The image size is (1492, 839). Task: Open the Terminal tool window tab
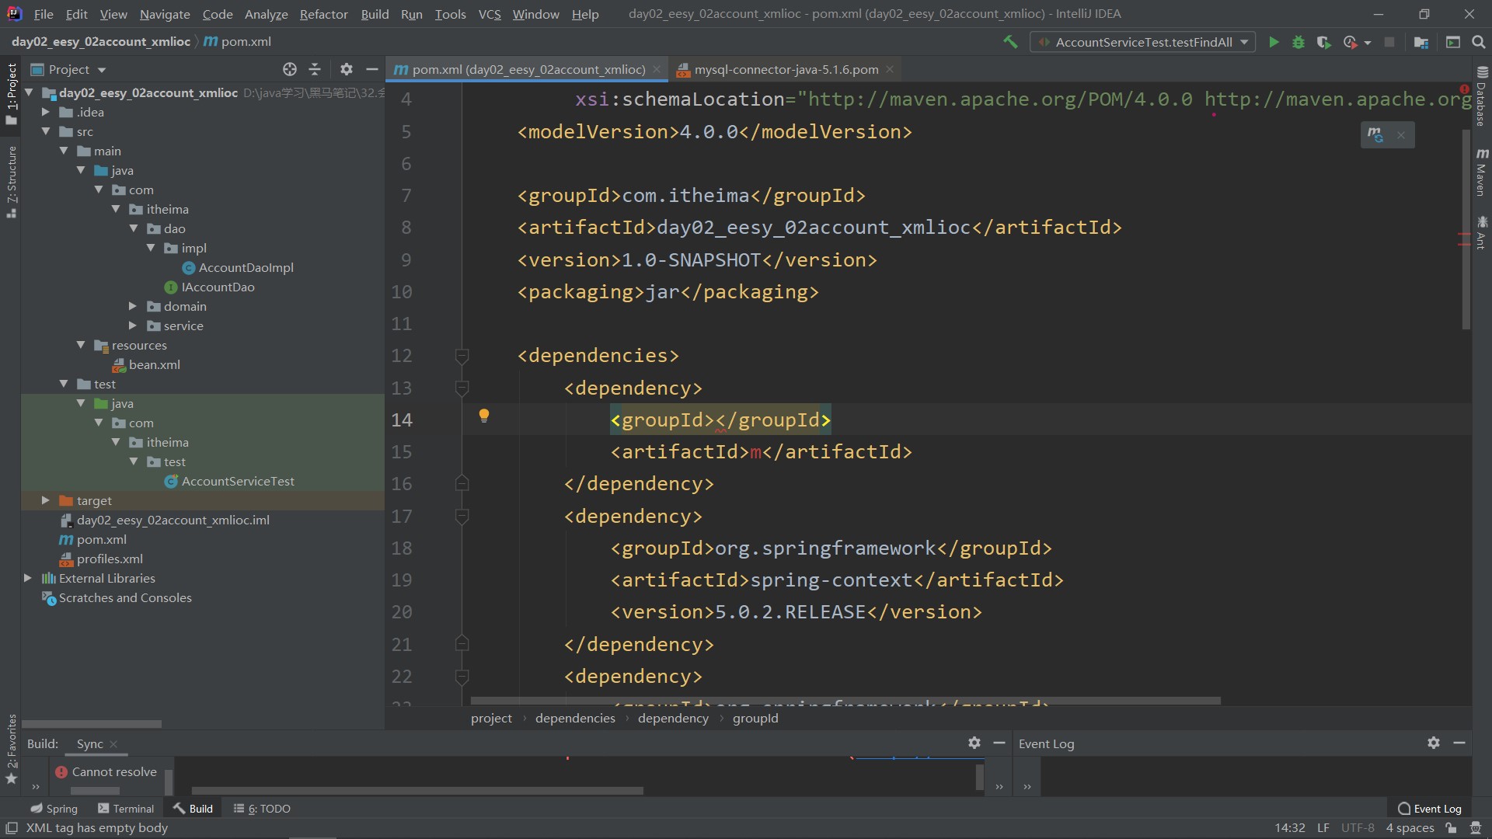pyautogui.click(x=126, y=809)
